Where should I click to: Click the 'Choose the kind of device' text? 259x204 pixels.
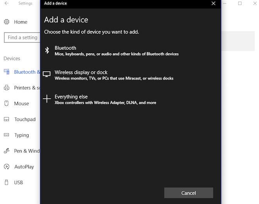[91, 32]
